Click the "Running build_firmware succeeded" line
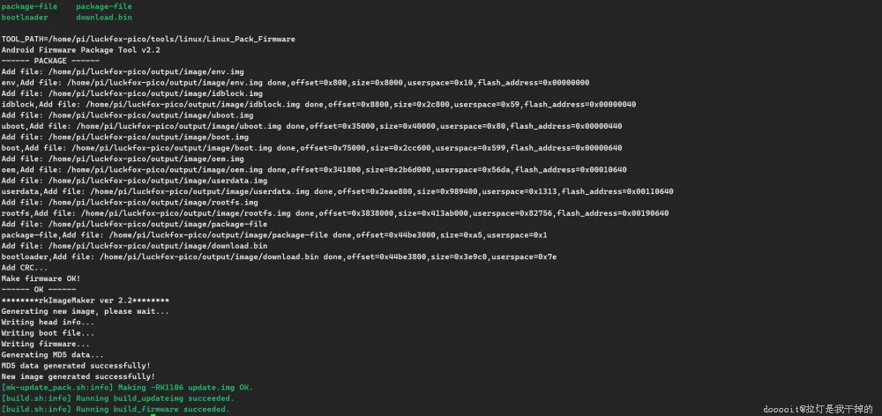Image resolution: width=882 pixels, height=416 pixels. (x=115, y=409)
